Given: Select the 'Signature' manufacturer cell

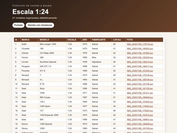Looking at the screenshot, I should click(101, 62).
